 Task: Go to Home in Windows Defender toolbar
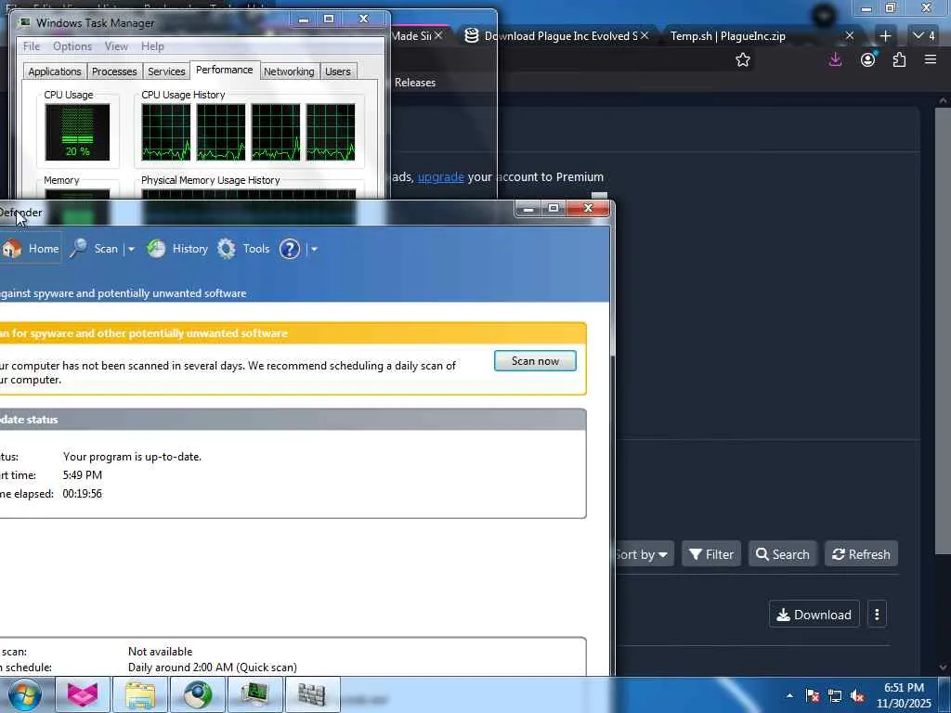pyautogui.click(x=30, y=249)
